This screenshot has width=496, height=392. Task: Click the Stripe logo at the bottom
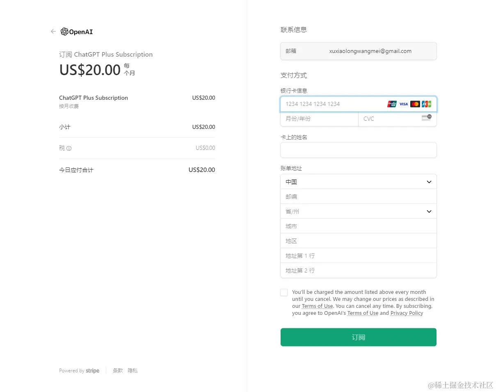coord(92,370)
